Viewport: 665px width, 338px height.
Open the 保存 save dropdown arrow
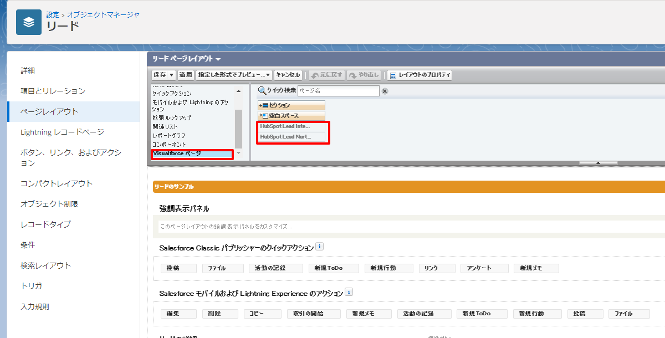pos(172,75)
